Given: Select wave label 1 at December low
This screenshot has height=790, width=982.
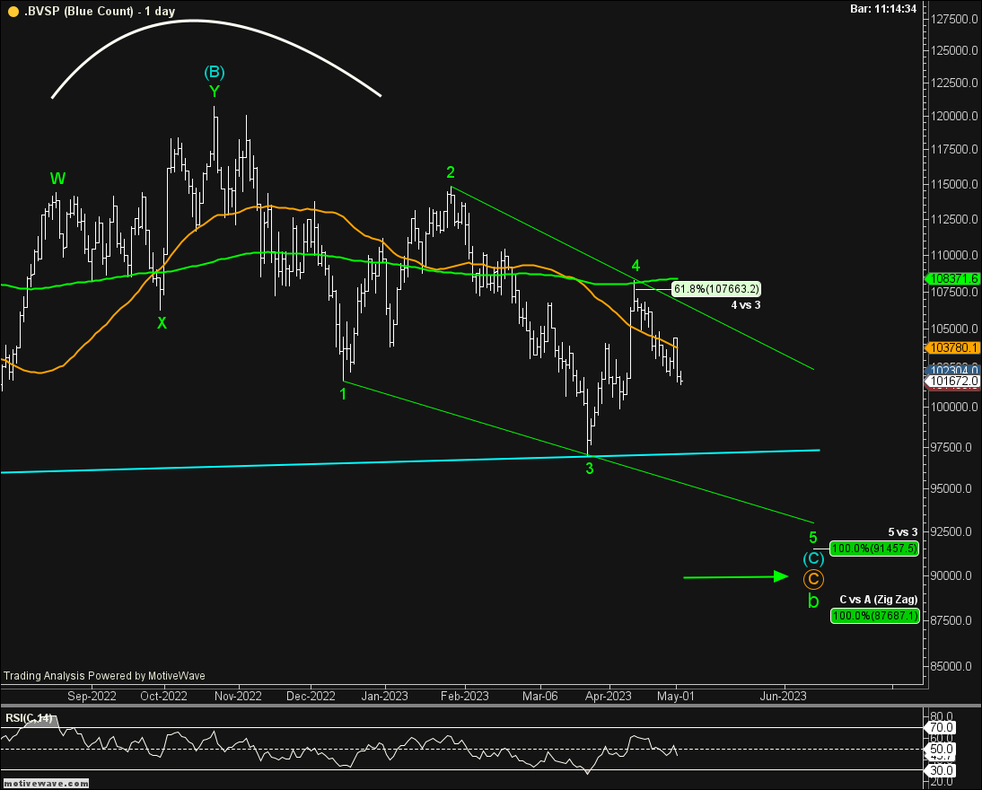Looking at the screenshot, I should pos(343,393).
